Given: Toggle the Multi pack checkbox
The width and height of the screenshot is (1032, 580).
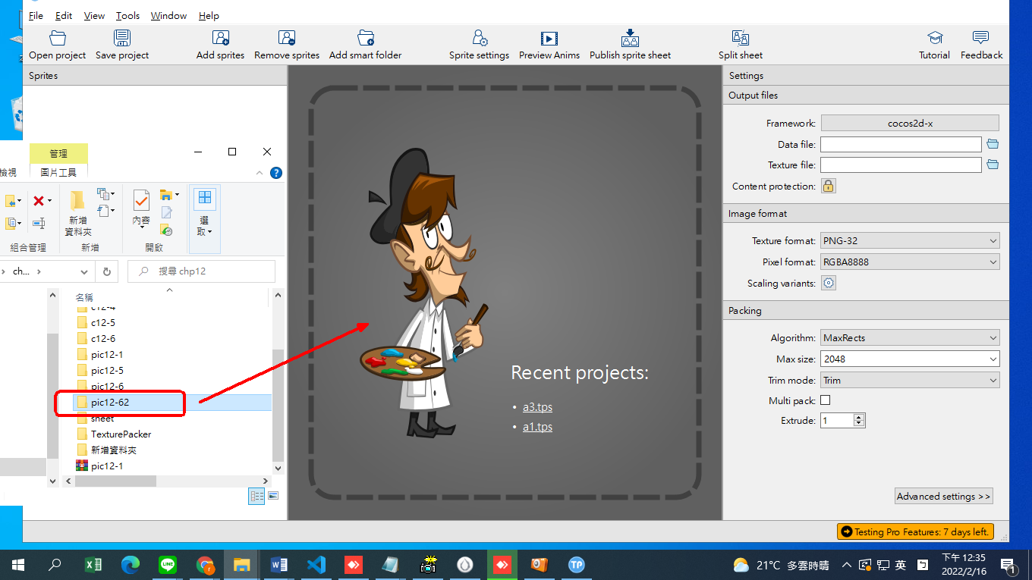Looking at the screenshot, I should 826,400.
